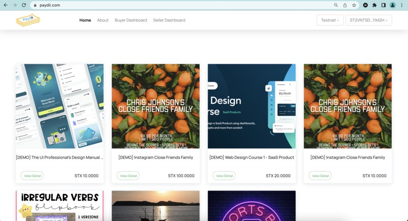
Task: Open the About page
Action: 103,20
